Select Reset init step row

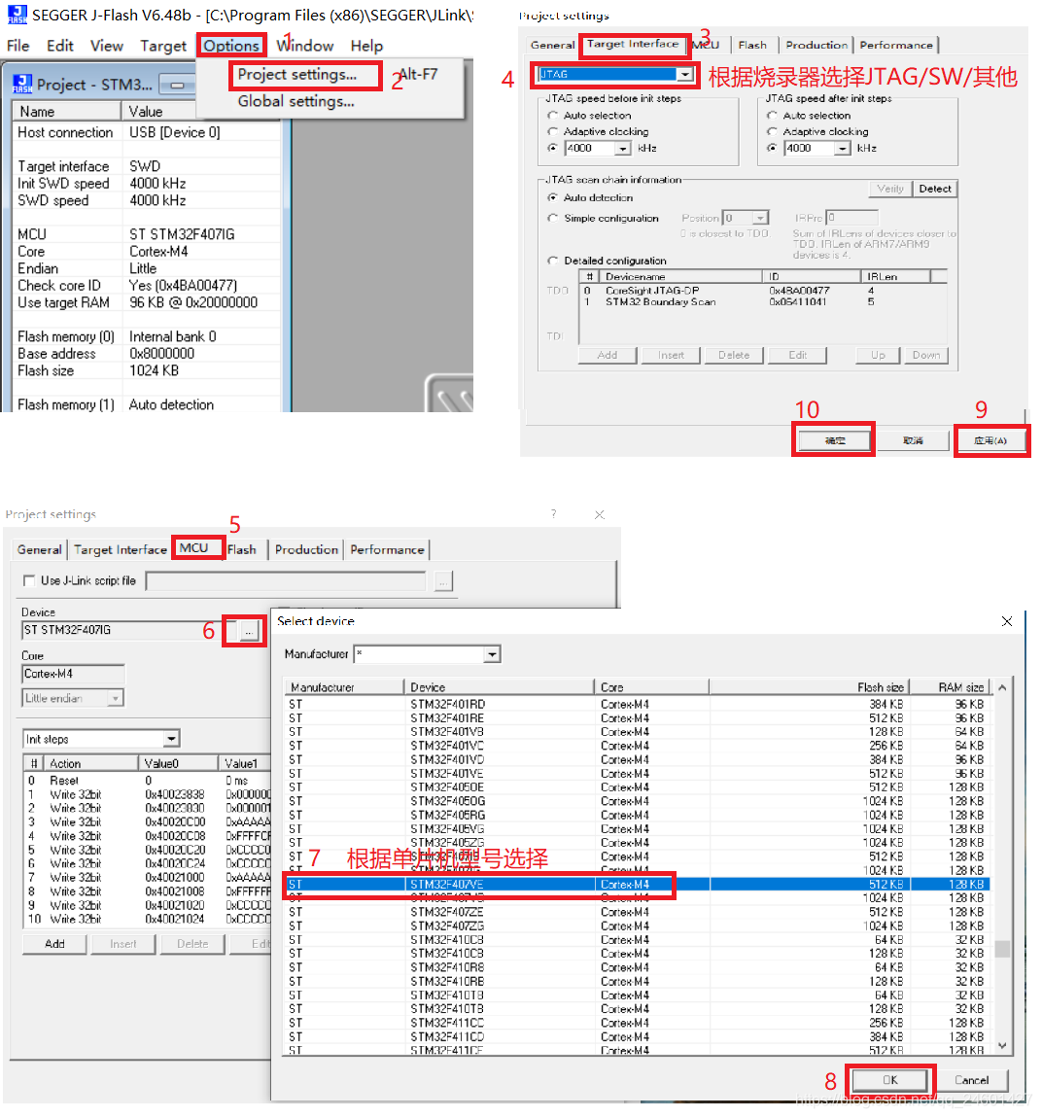[147, 781]
